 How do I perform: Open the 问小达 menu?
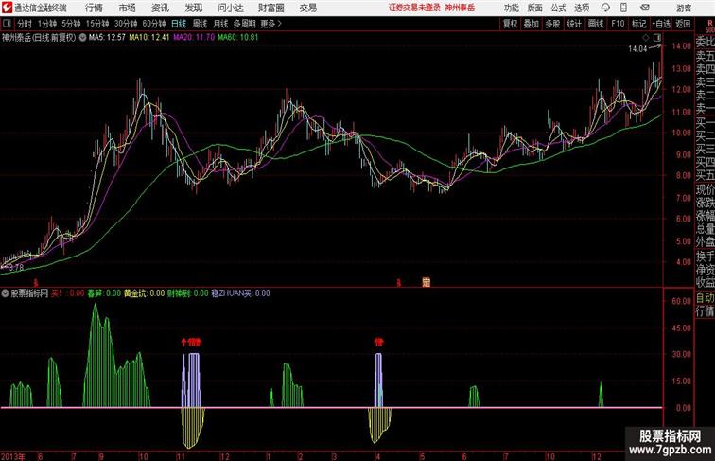click(x=230, y=8)
